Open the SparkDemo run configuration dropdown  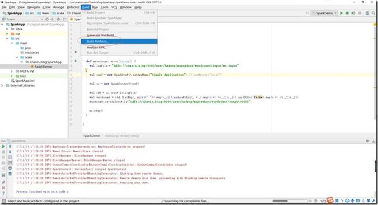325,13
